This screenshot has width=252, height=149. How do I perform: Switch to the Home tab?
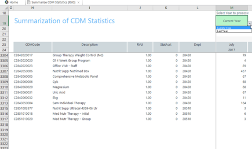pos(13,2)
